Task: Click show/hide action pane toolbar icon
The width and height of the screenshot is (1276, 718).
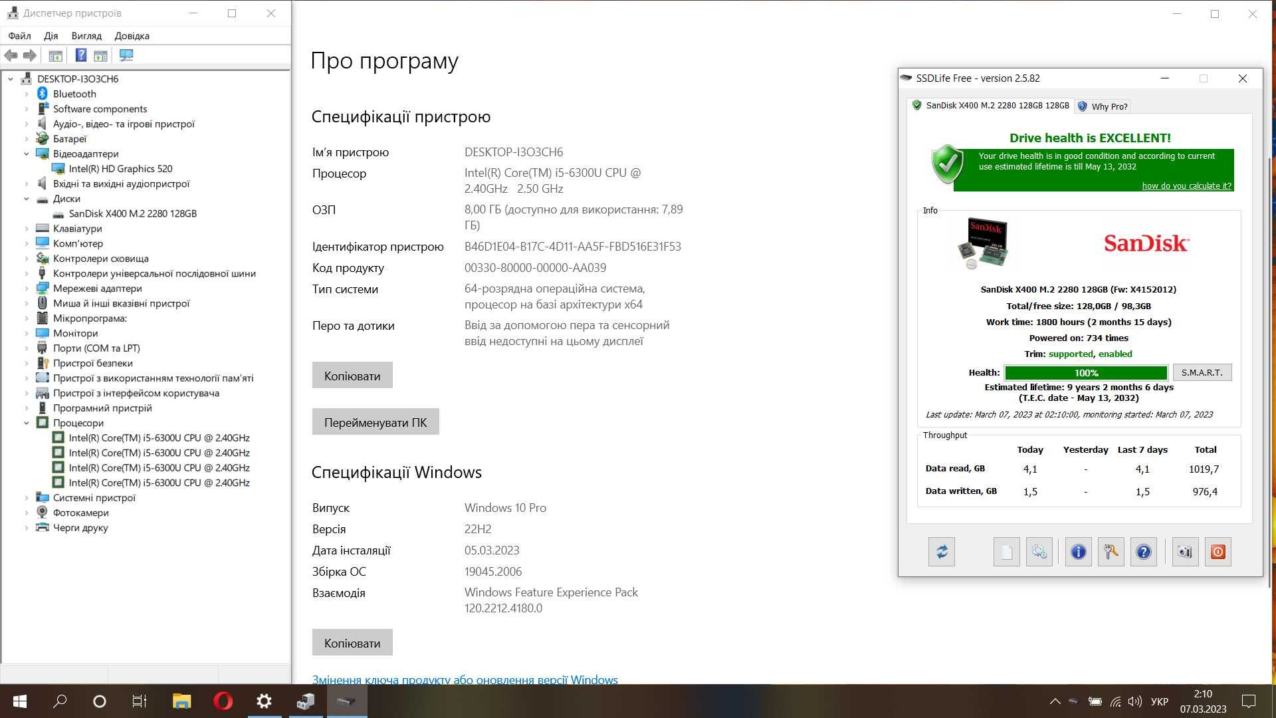Action: tap(100, 56)
